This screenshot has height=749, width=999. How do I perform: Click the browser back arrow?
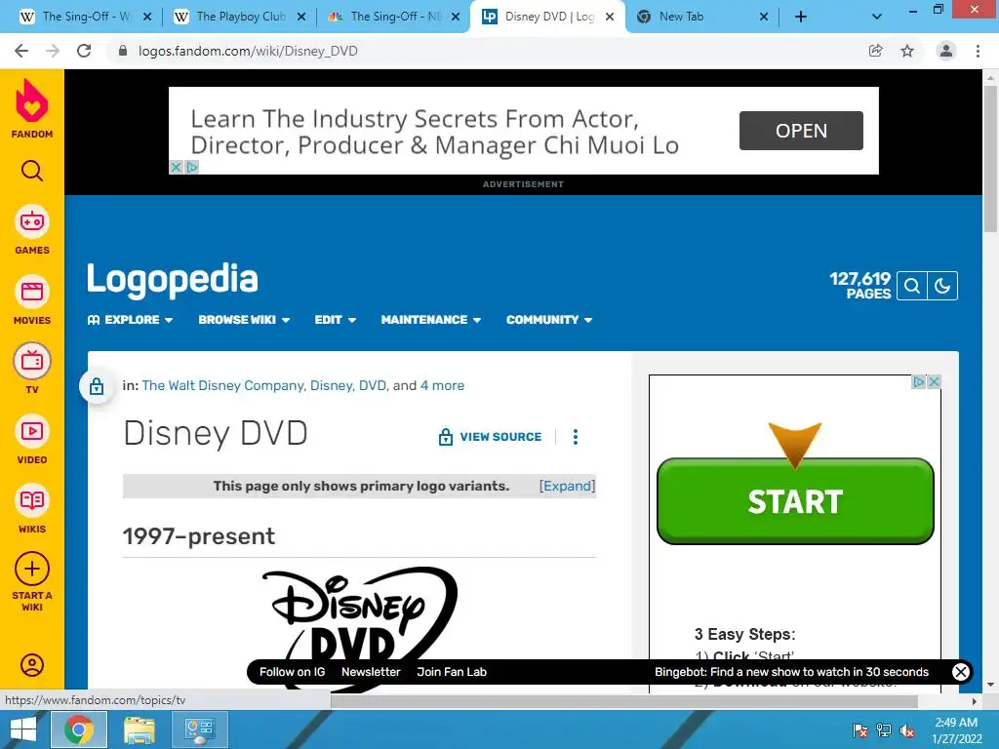tap(21, 51)
